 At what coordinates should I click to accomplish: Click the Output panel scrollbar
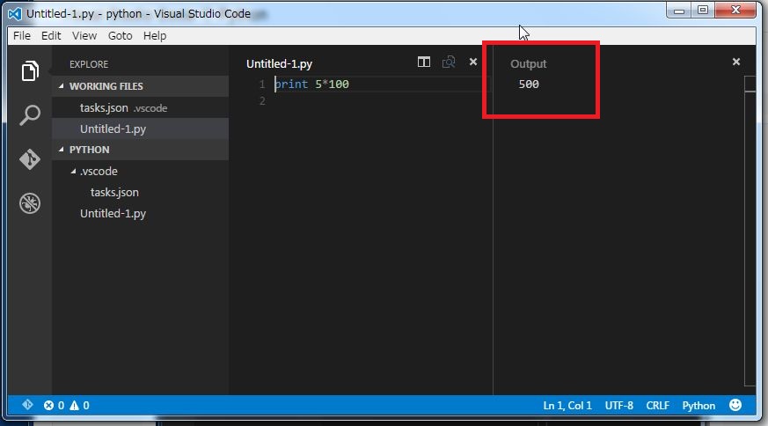coord(750,231)
